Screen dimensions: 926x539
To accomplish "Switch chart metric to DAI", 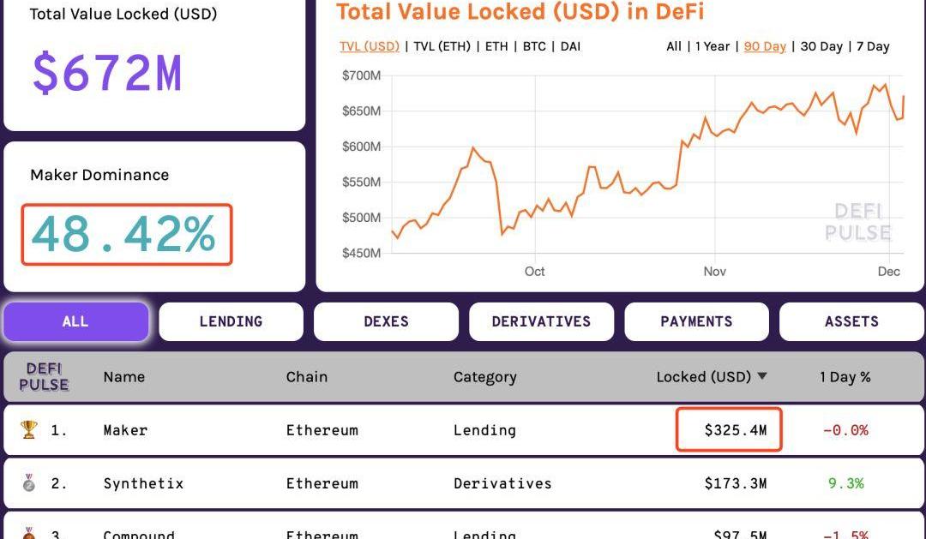I will pos(570,46).
